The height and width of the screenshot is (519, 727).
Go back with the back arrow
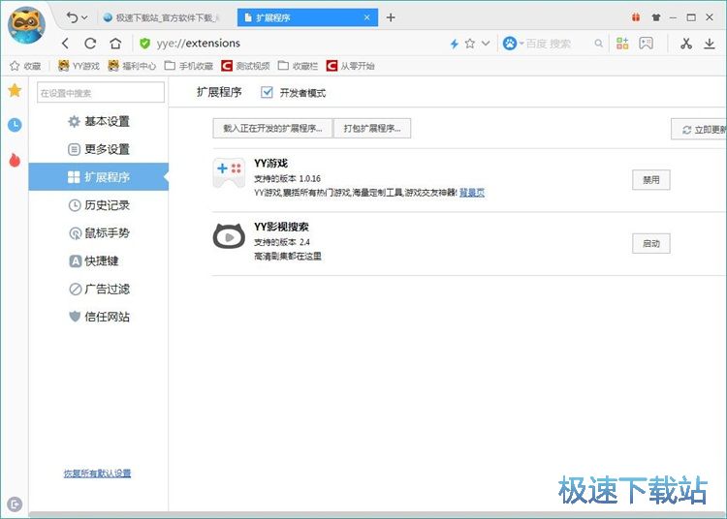coord(65,44)
